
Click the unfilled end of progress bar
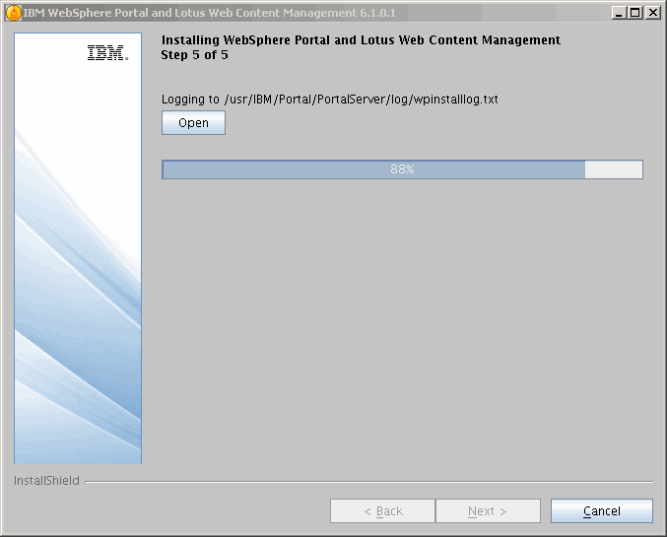613,169
